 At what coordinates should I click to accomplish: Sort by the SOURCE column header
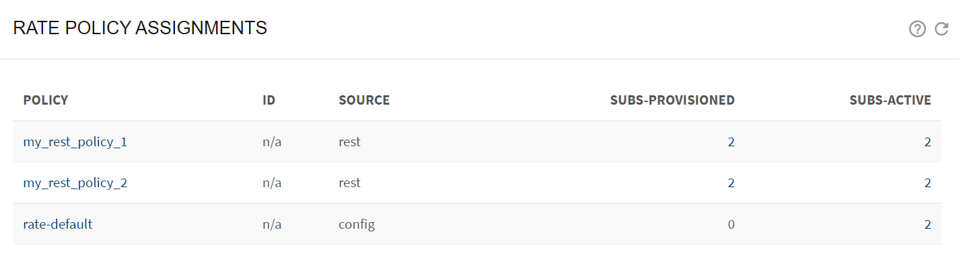[x=364, y=100]
